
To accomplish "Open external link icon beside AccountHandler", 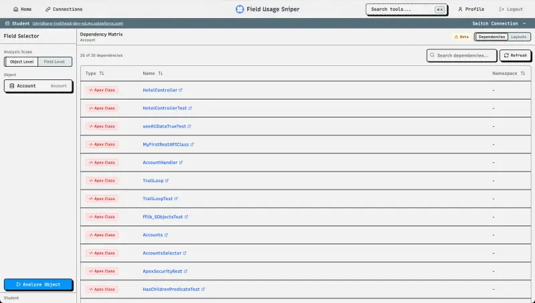I will pos(181,163).
